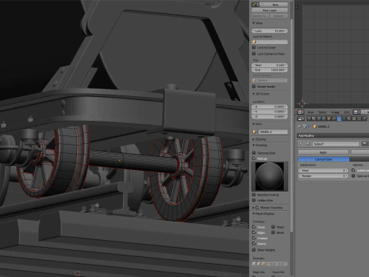Viewport: 369px width, 277px height.
Task: Open the Mesh Data properties tab icon
Action: click(x=344, y=118)
